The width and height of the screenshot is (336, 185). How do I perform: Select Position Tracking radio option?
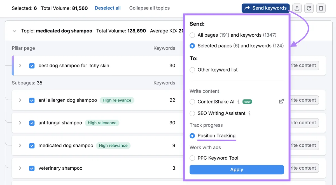(x=192, y=136)
